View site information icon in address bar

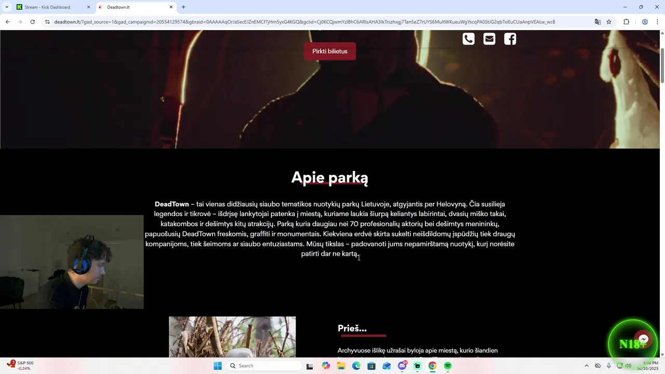[x=47, y=22]
